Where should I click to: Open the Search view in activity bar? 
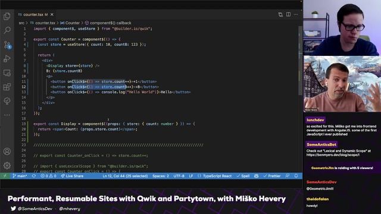(7, 30)
